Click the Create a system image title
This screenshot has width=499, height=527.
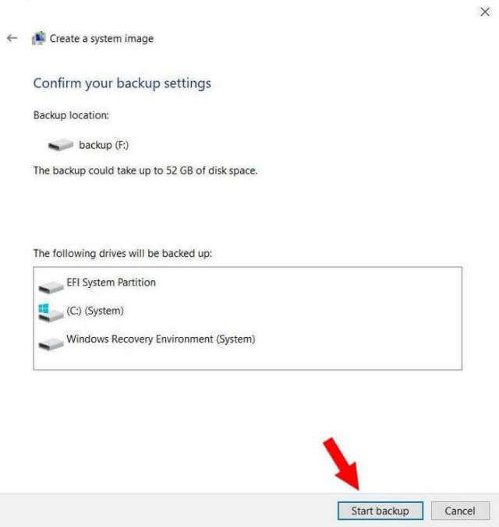[x=101, y=39]
